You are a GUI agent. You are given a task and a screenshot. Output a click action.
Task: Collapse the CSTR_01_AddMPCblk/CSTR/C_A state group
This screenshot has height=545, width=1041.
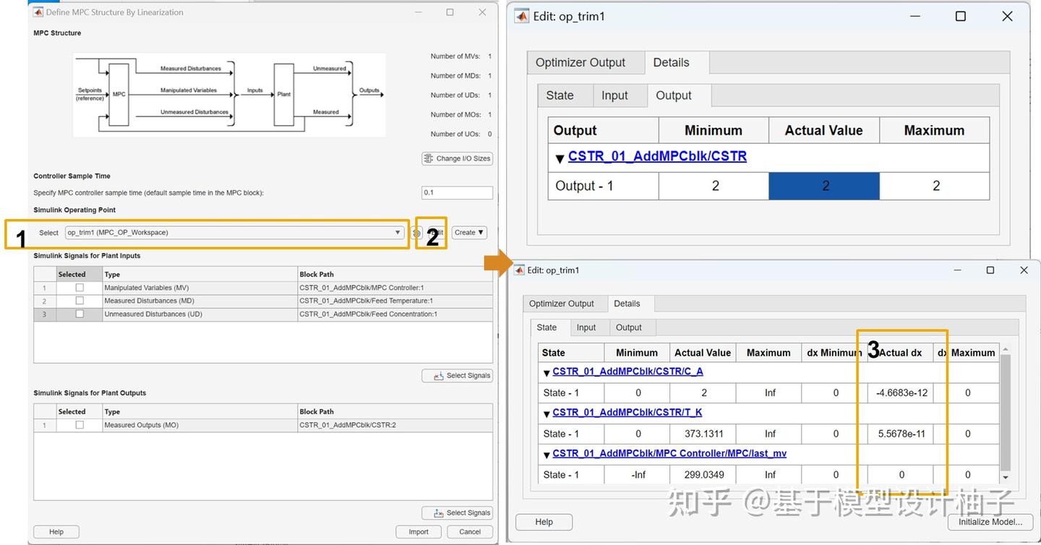tap(547, 372)
